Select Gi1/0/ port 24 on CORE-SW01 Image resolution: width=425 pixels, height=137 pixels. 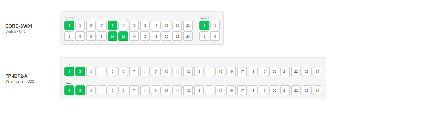point(188,36)
